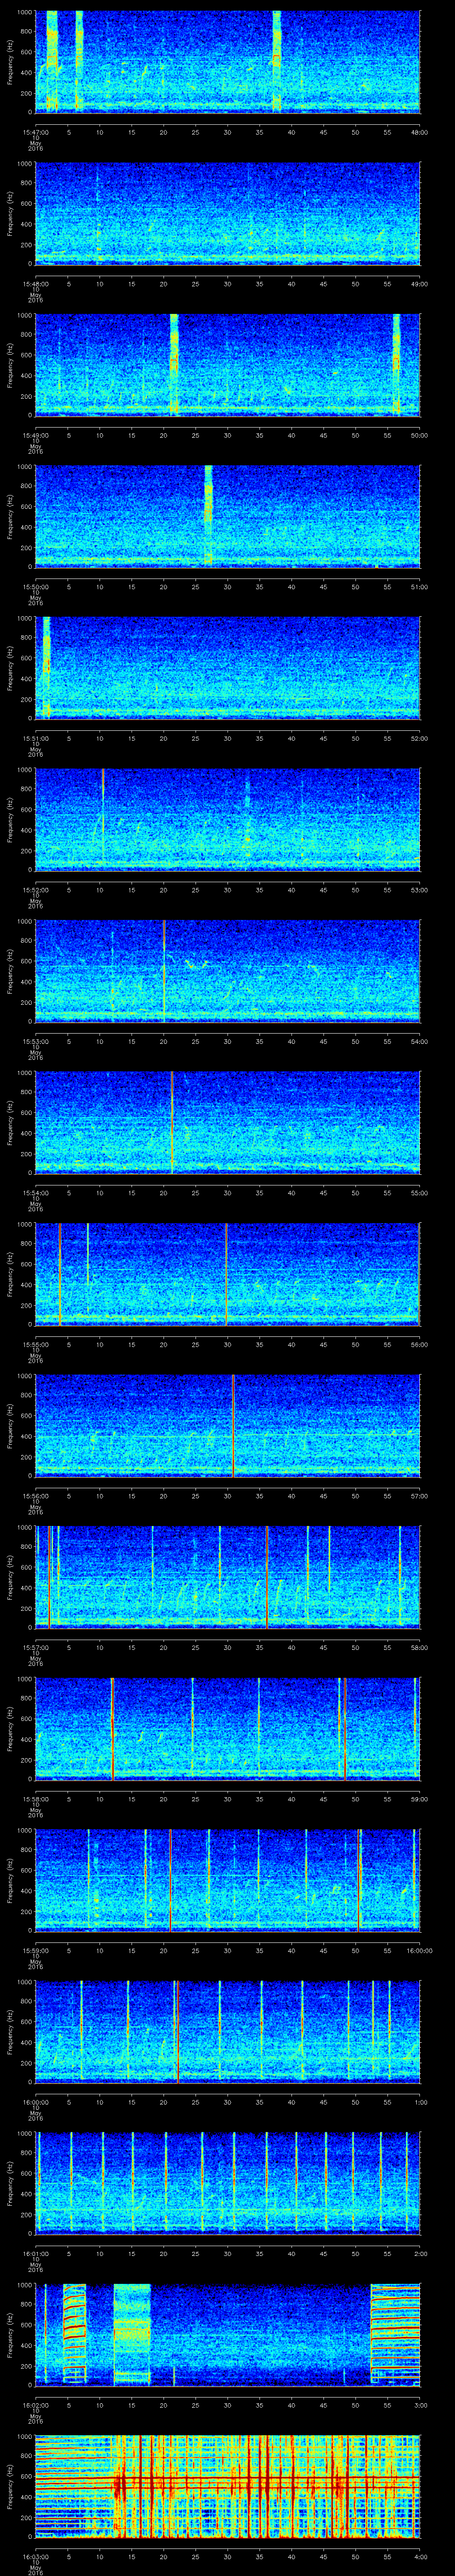Viewport: 455px width, 2576px height.
Task: Click the broadband burst near 37s in 15:47 spectrogram
Action: pyautogui.click(x=277, y=60)
